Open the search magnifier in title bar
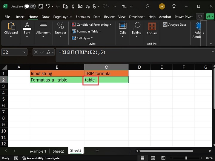Screen dimensions: 215x161 pos(147,6)
